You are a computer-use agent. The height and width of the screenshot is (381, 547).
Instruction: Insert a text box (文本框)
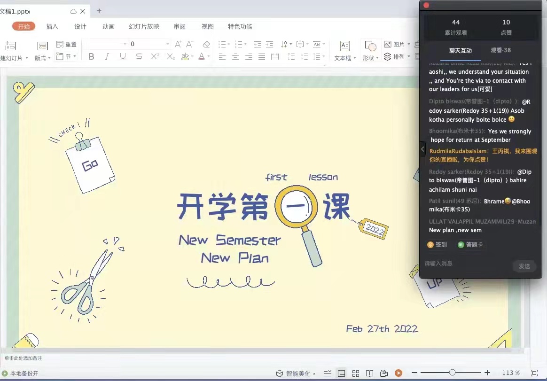344,51
